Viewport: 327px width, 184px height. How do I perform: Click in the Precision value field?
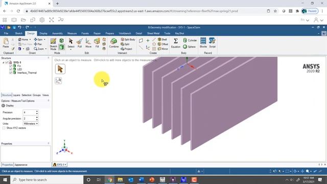pos(29,112)
